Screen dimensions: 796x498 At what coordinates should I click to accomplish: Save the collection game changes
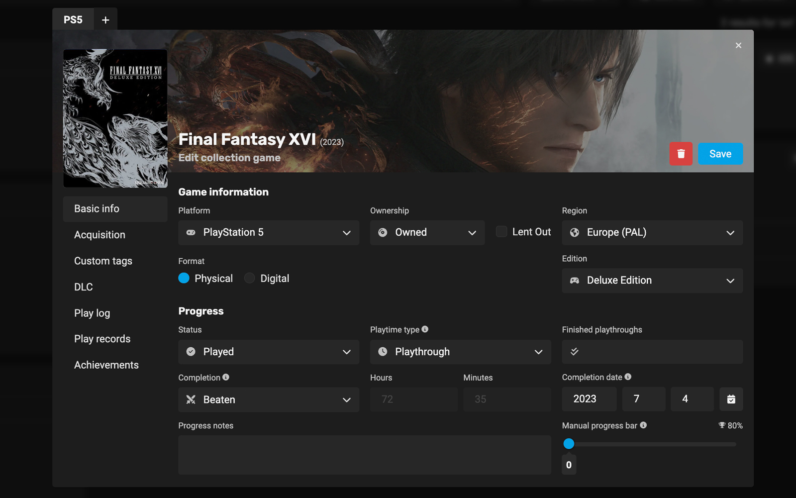720,154
